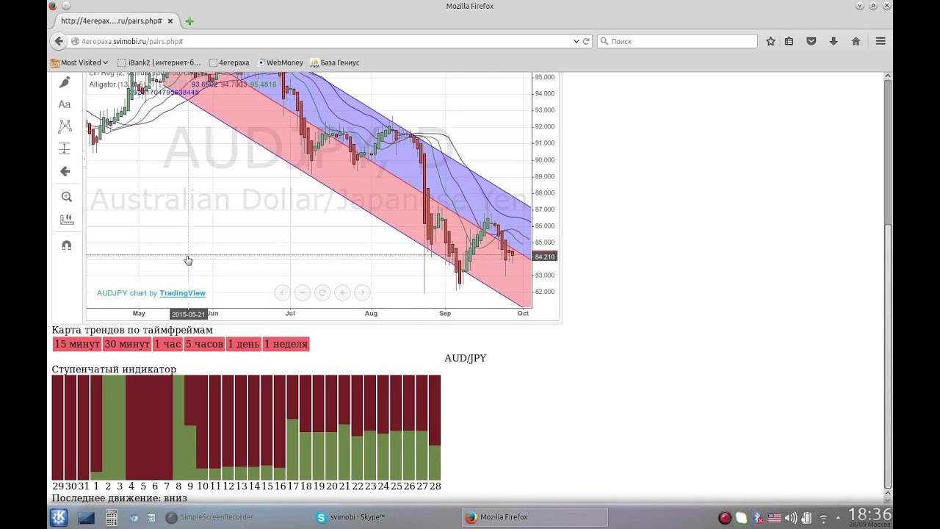Screen dimensions: 940x529
Task: Open the calculator icon in taskbar
Action: point(112,517)
